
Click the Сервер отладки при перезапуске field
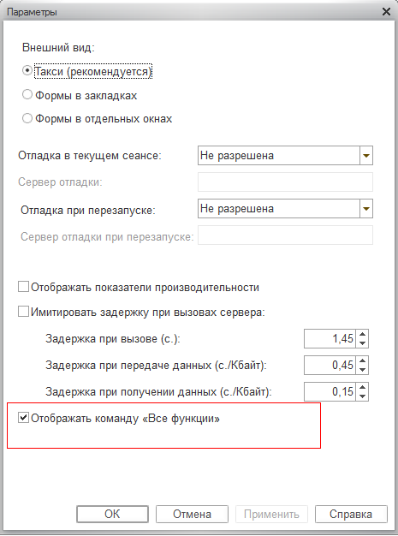coord(285,235)
